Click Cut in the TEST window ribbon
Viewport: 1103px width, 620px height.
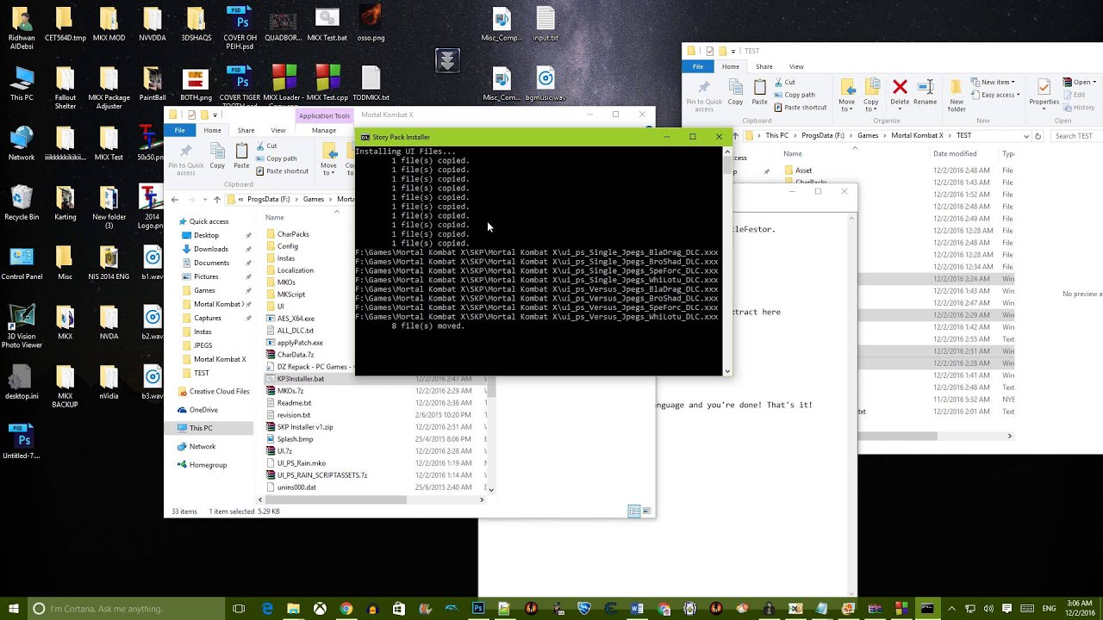click(783, 82)
